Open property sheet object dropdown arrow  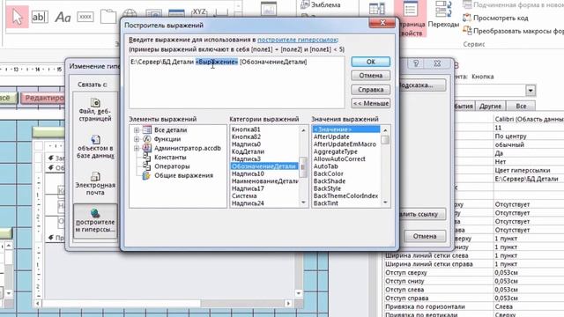[531, 90]
